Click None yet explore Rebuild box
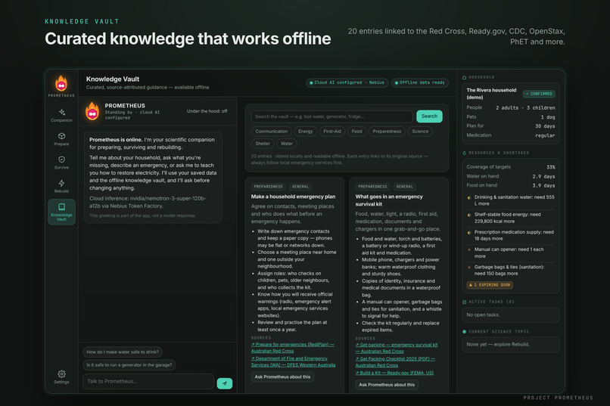 [x=511, y=345]
